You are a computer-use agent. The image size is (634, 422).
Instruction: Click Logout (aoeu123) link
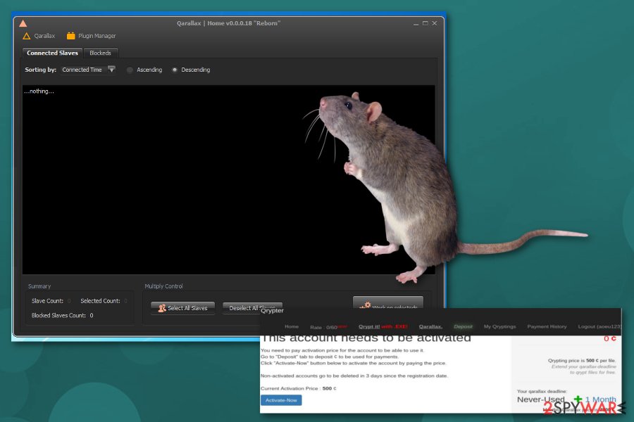point(599,326)
